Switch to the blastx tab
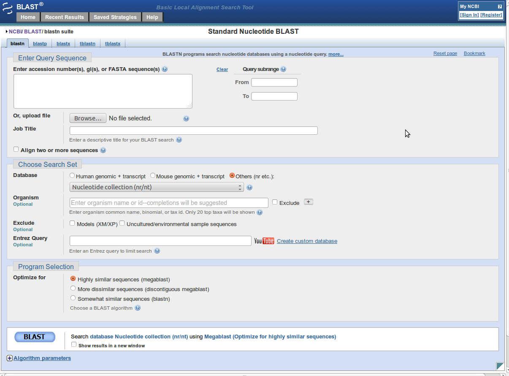The image size is (509, 376). [63, 44]
